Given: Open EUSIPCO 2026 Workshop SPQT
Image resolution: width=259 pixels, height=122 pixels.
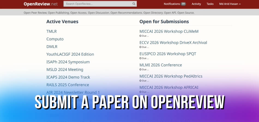Looking at the screenshot, I should (168, 54).
